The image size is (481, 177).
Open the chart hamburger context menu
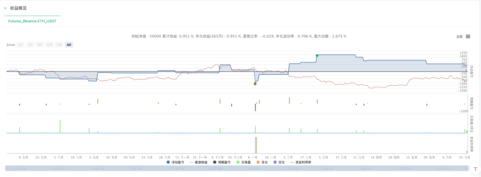468,37
